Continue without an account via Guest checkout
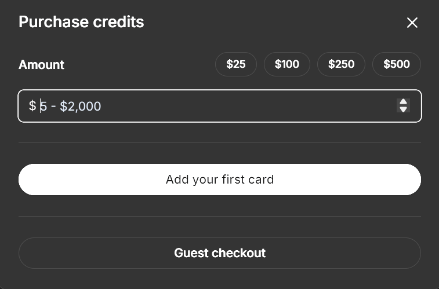The height and width of the screenshot is (289, 439). coord(220,253)
